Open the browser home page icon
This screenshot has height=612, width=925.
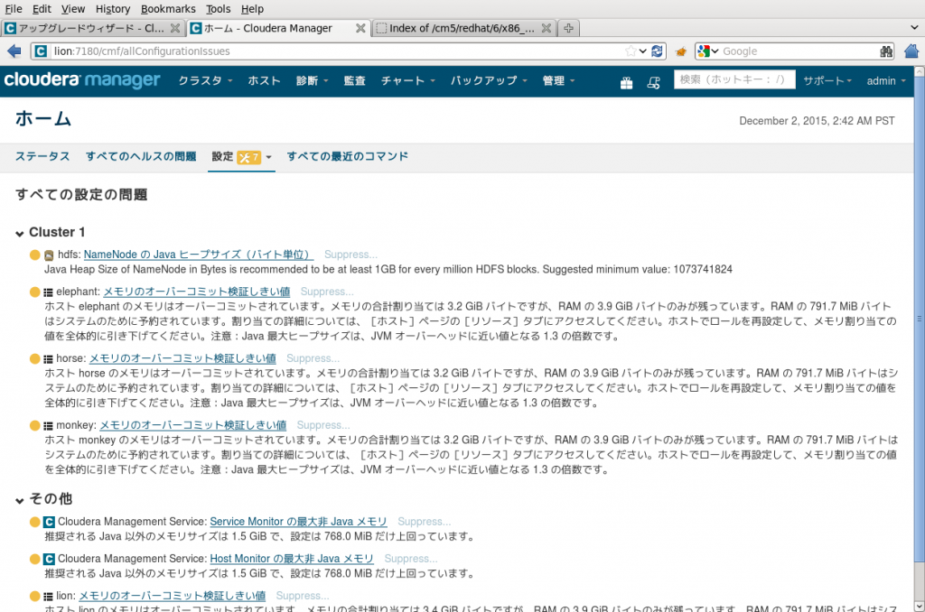point(911,51)
